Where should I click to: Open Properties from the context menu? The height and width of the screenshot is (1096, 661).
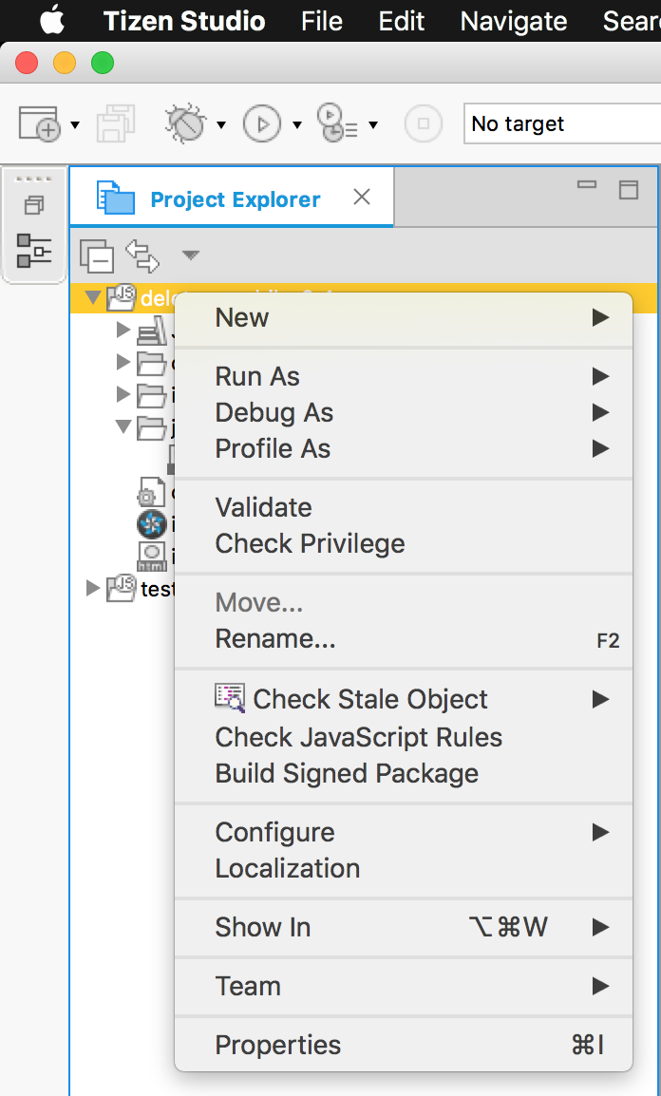pyautogui.click(x=277, y=1045)
